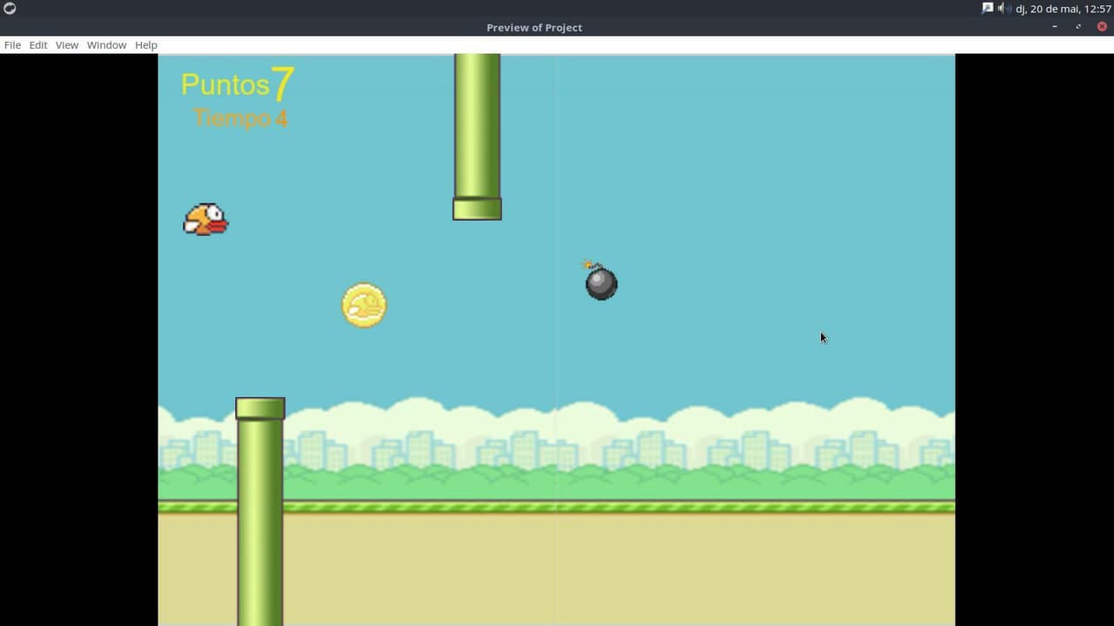The width and height of the screenshot is (1114, 626).
Task: Open the applications menu icon in panel
Action: [x=10, y=9]
